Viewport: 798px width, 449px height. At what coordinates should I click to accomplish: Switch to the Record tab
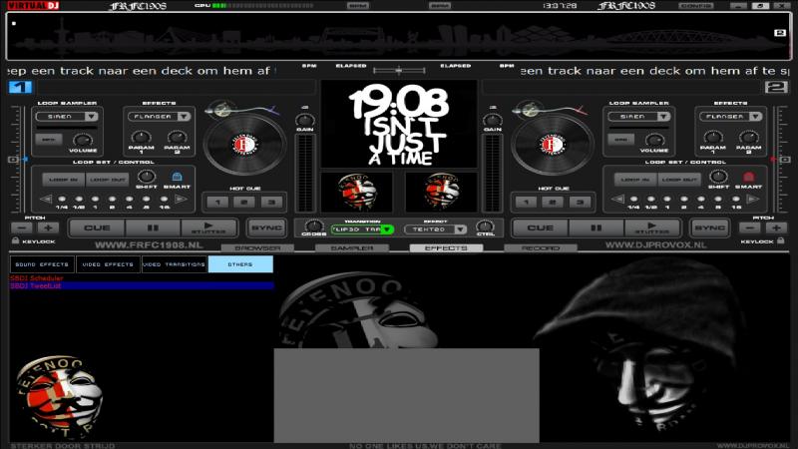point(541,247)
